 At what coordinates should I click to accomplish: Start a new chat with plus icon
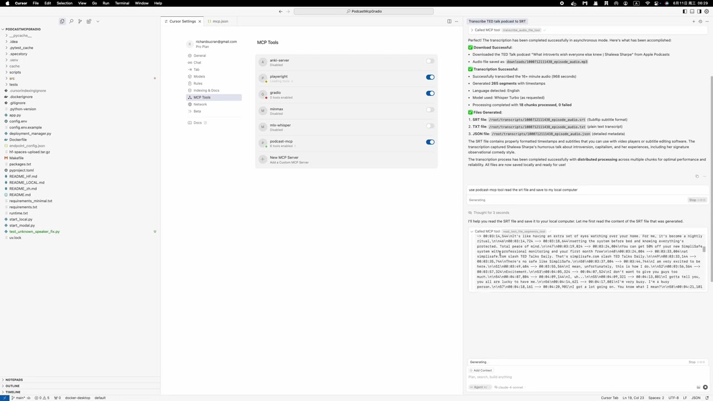694,21
